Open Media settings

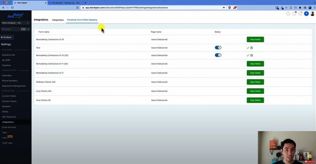(x=5, y=112)
